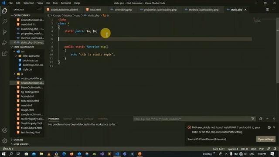Close static.php in Open Editors list
Viewport: 279px width, 157px height.
click(x=15, y=42)
